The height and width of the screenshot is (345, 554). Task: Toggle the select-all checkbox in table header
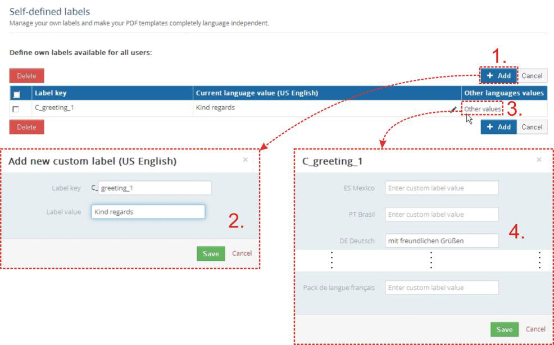pyautogui.click(x=16, y=94)
